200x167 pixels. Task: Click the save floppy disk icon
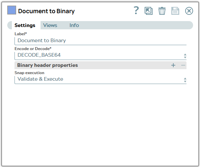[175, 11]
